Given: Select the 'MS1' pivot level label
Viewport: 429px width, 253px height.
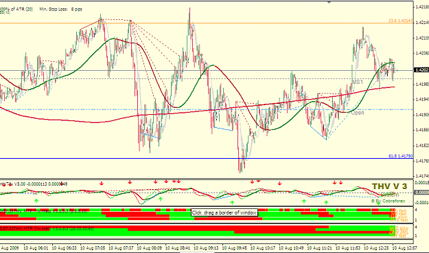Looking at the screenshot, I should pyautogui.click(x=358, y=82).
